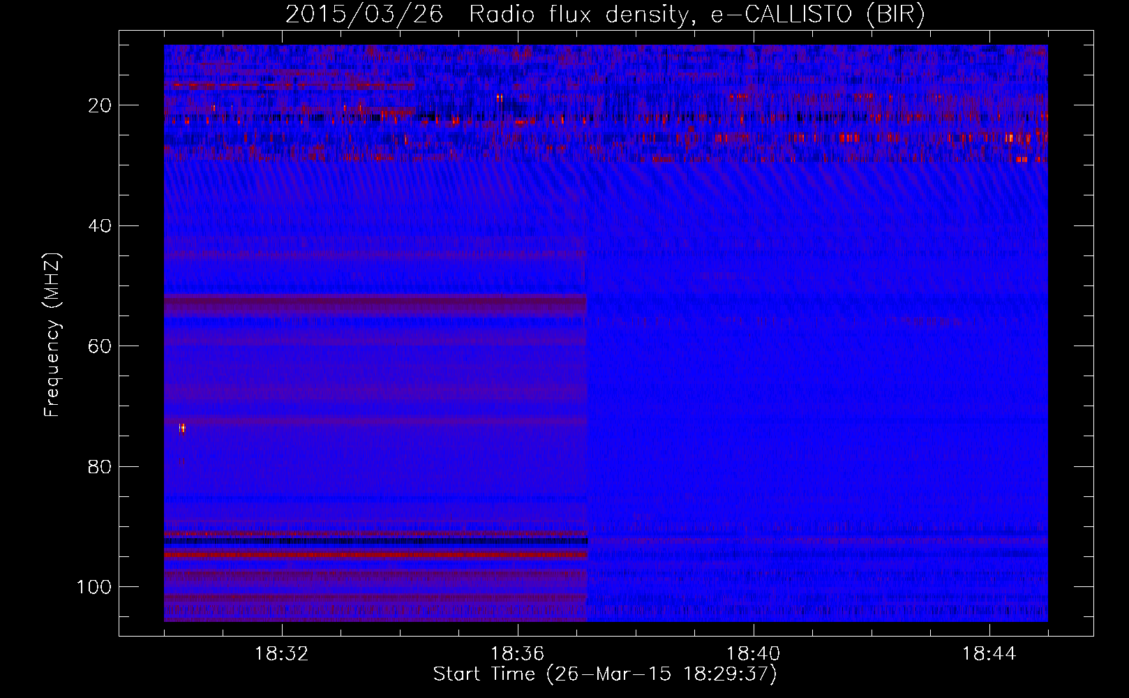Viewport: 1129px width, 698px height.
Task: Click the purple band near 53 MHz
Action: pos(375,305)
